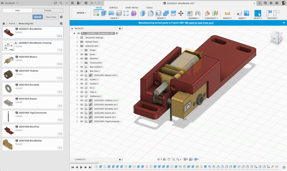
Task: Hide the Guide1:1 component via eye icon
Action: [x=82, y=79]
